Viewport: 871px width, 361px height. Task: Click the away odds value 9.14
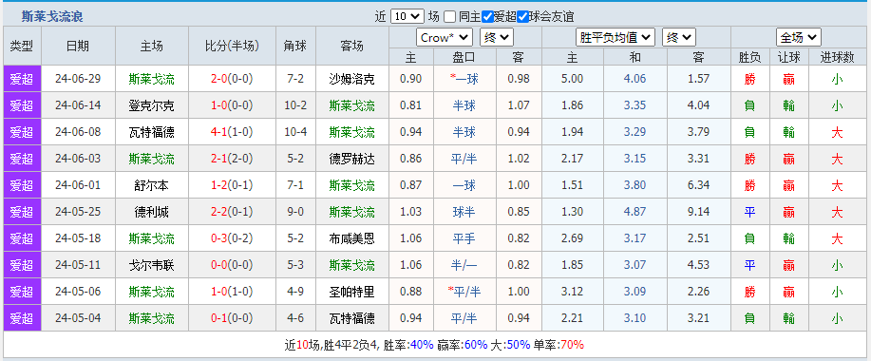(x=699, y=212)
